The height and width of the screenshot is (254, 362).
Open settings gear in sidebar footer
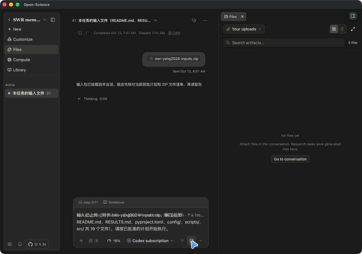(10, 244)
